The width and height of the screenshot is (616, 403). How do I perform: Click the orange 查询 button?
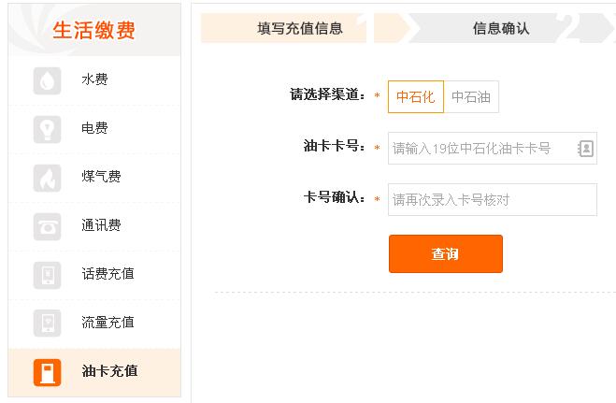pos(446,253)
